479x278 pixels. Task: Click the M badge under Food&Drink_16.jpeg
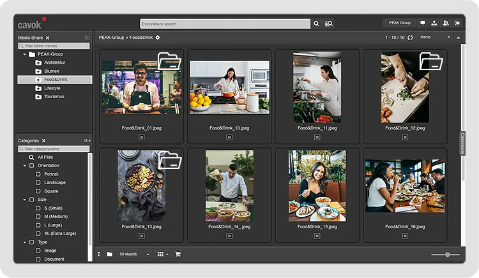405,236
